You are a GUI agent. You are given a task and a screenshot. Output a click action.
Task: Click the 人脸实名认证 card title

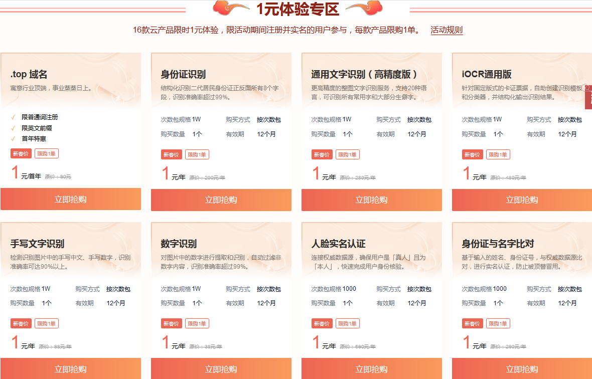point(338,244)
